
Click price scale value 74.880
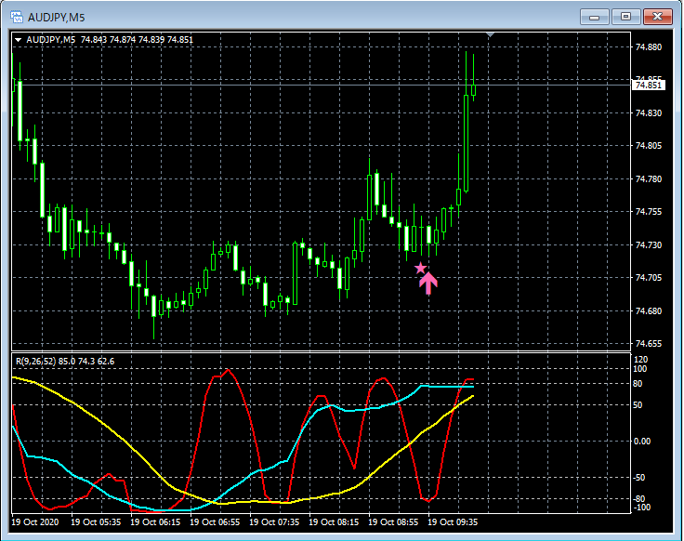coord(649,47)
